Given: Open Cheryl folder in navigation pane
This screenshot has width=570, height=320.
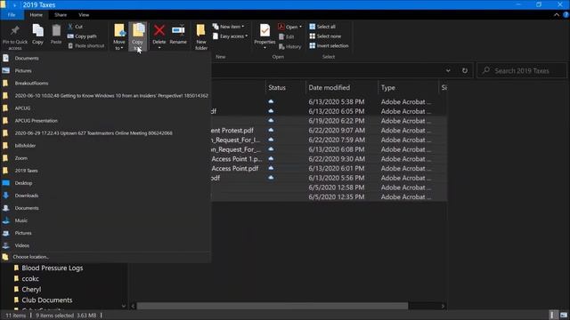Looking at the screenshot, I should tap(31, 290).
